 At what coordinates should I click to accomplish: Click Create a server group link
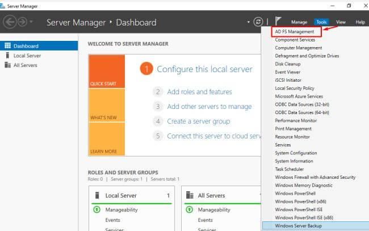(x=199, y=121)
